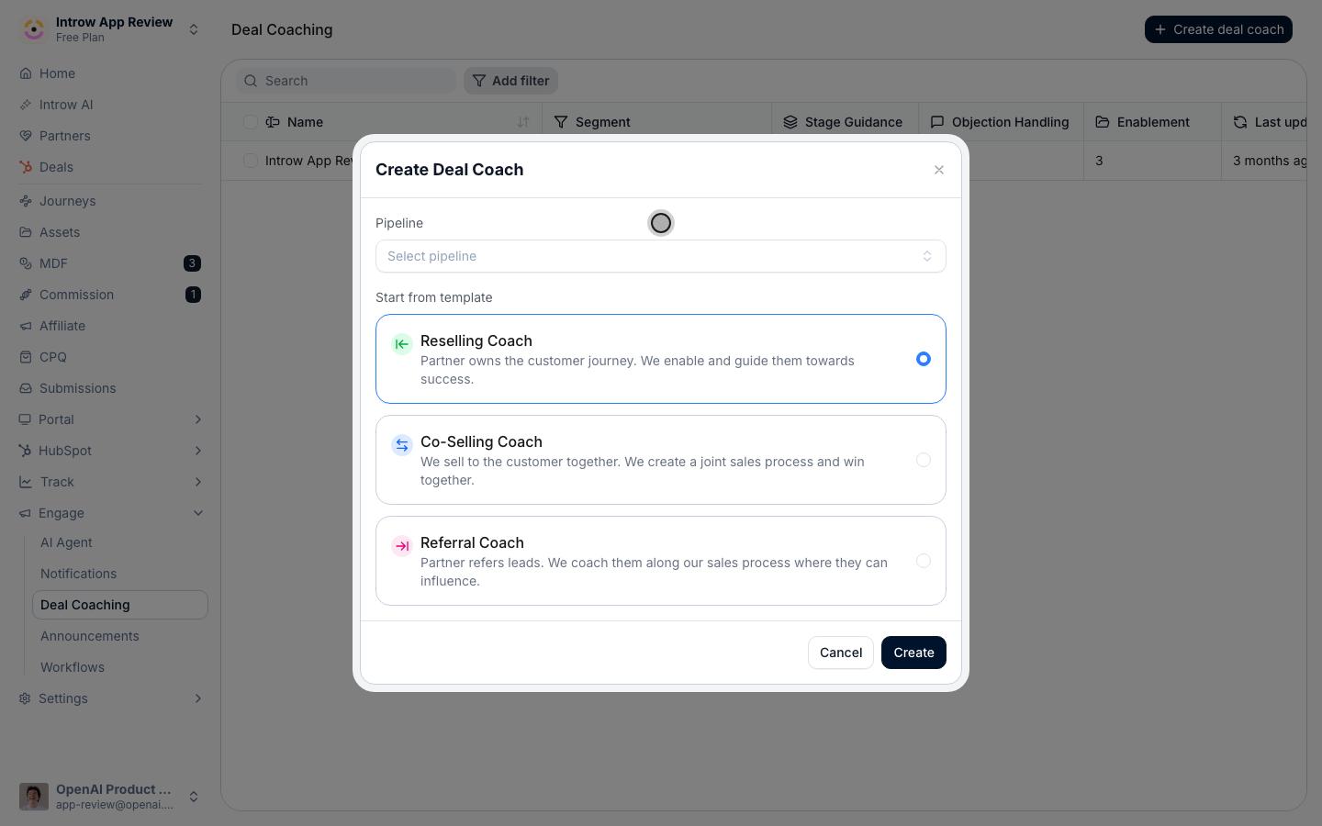Open the workspace switcher chevron

[x=194, y=29]
